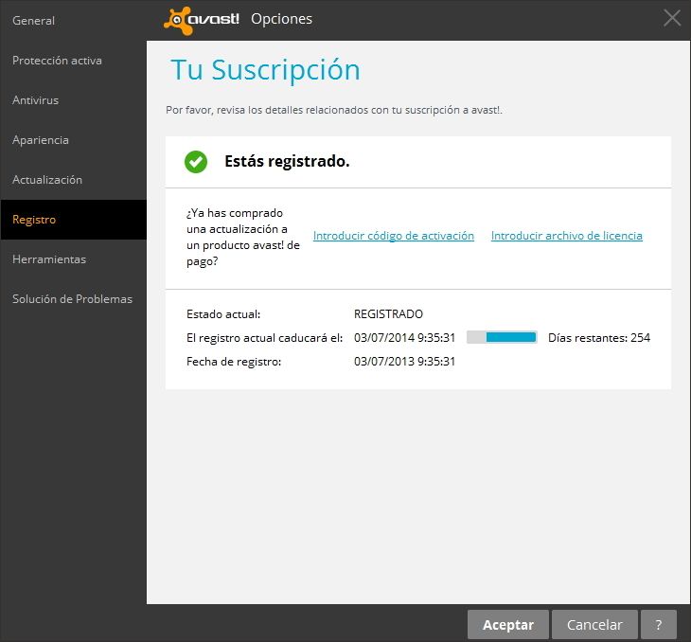The image size is (691, 642).
Task: Click the 'Estás registrado.' status text
Action: click(287, 161)
